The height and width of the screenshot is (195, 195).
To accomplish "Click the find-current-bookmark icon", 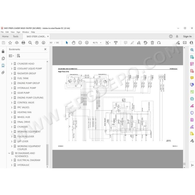I will (18, 56).
